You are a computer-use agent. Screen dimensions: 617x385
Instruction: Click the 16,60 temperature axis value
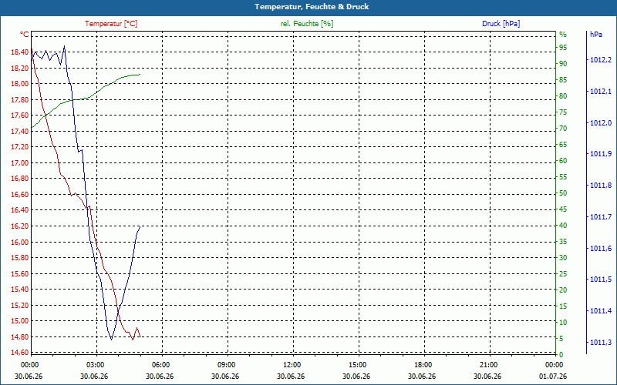click(20, 195)
